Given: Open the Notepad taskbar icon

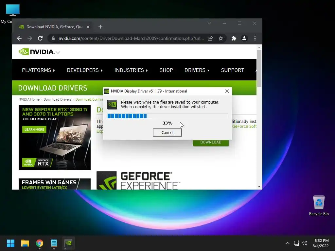Looking at the screenshot, I should coord(54,243).
